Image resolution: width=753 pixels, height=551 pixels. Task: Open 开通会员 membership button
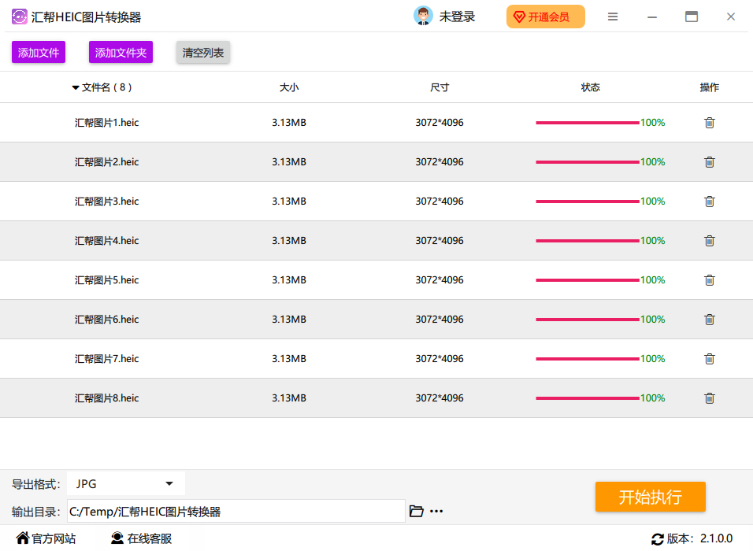pos(545,17)
